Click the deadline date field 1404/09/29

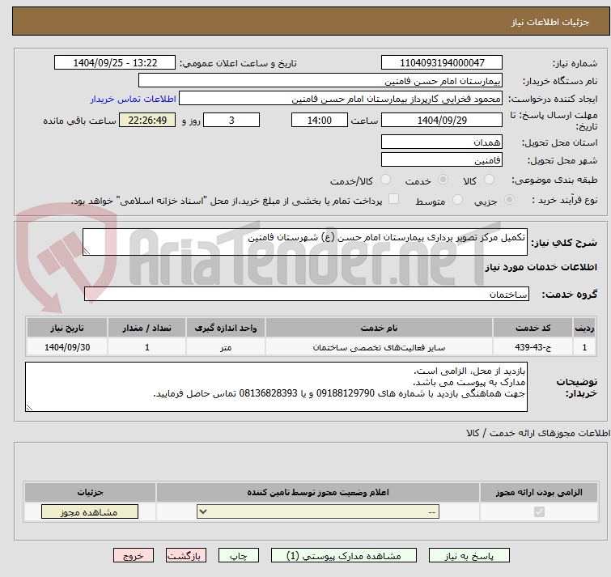(x=442, y=120)
